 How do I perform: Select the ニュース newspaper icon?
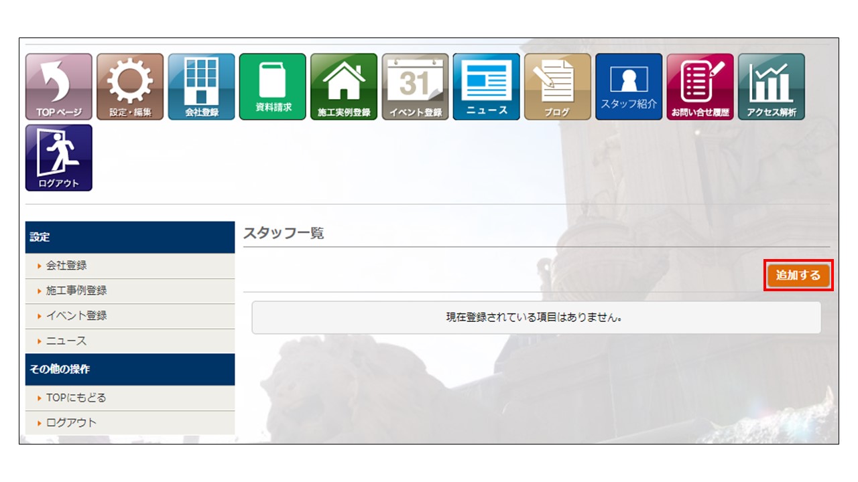pyautogui.click(x=486, y=87)
